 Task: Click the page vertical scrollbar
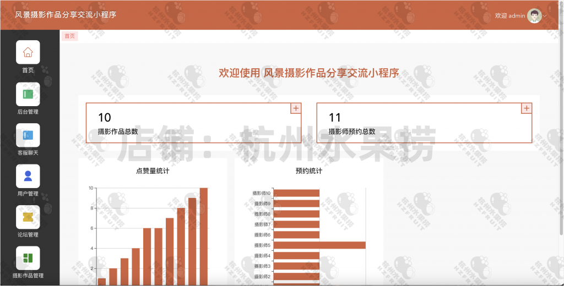point(561,119)
